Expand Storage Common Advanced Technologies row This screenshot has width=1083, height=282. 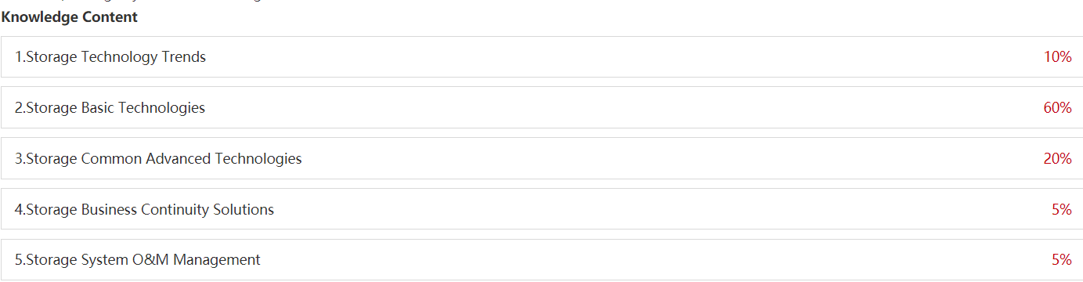click(x=542, y=158)
